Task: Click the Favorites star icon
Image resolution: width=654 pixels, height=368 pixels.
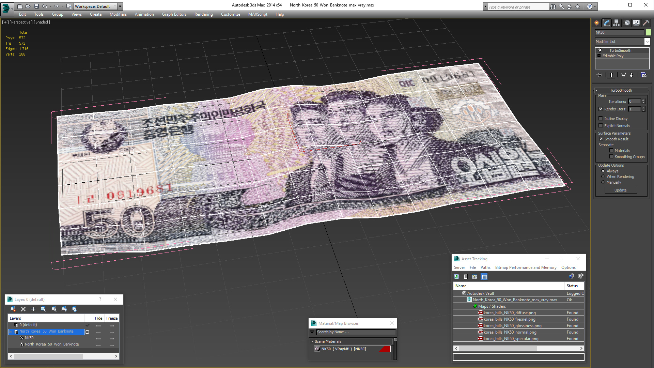Action: click(x=577, y=6)
